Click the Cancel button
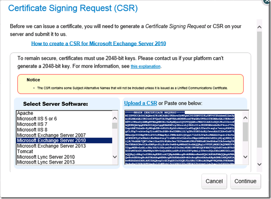271x199 pixels. (x=214, y=181)
